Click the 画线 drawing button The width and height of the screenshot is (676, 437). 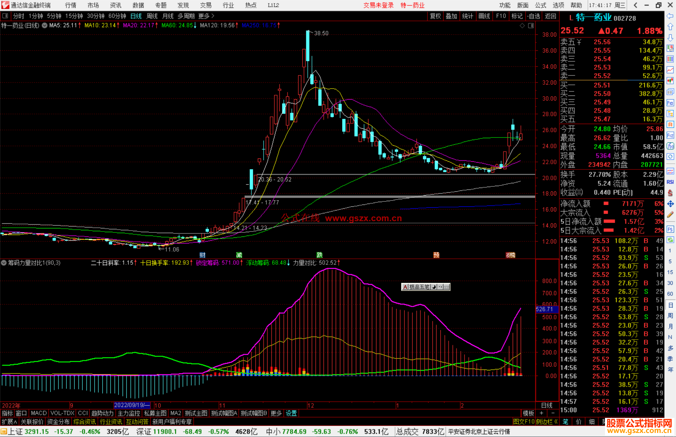[484, 16]
